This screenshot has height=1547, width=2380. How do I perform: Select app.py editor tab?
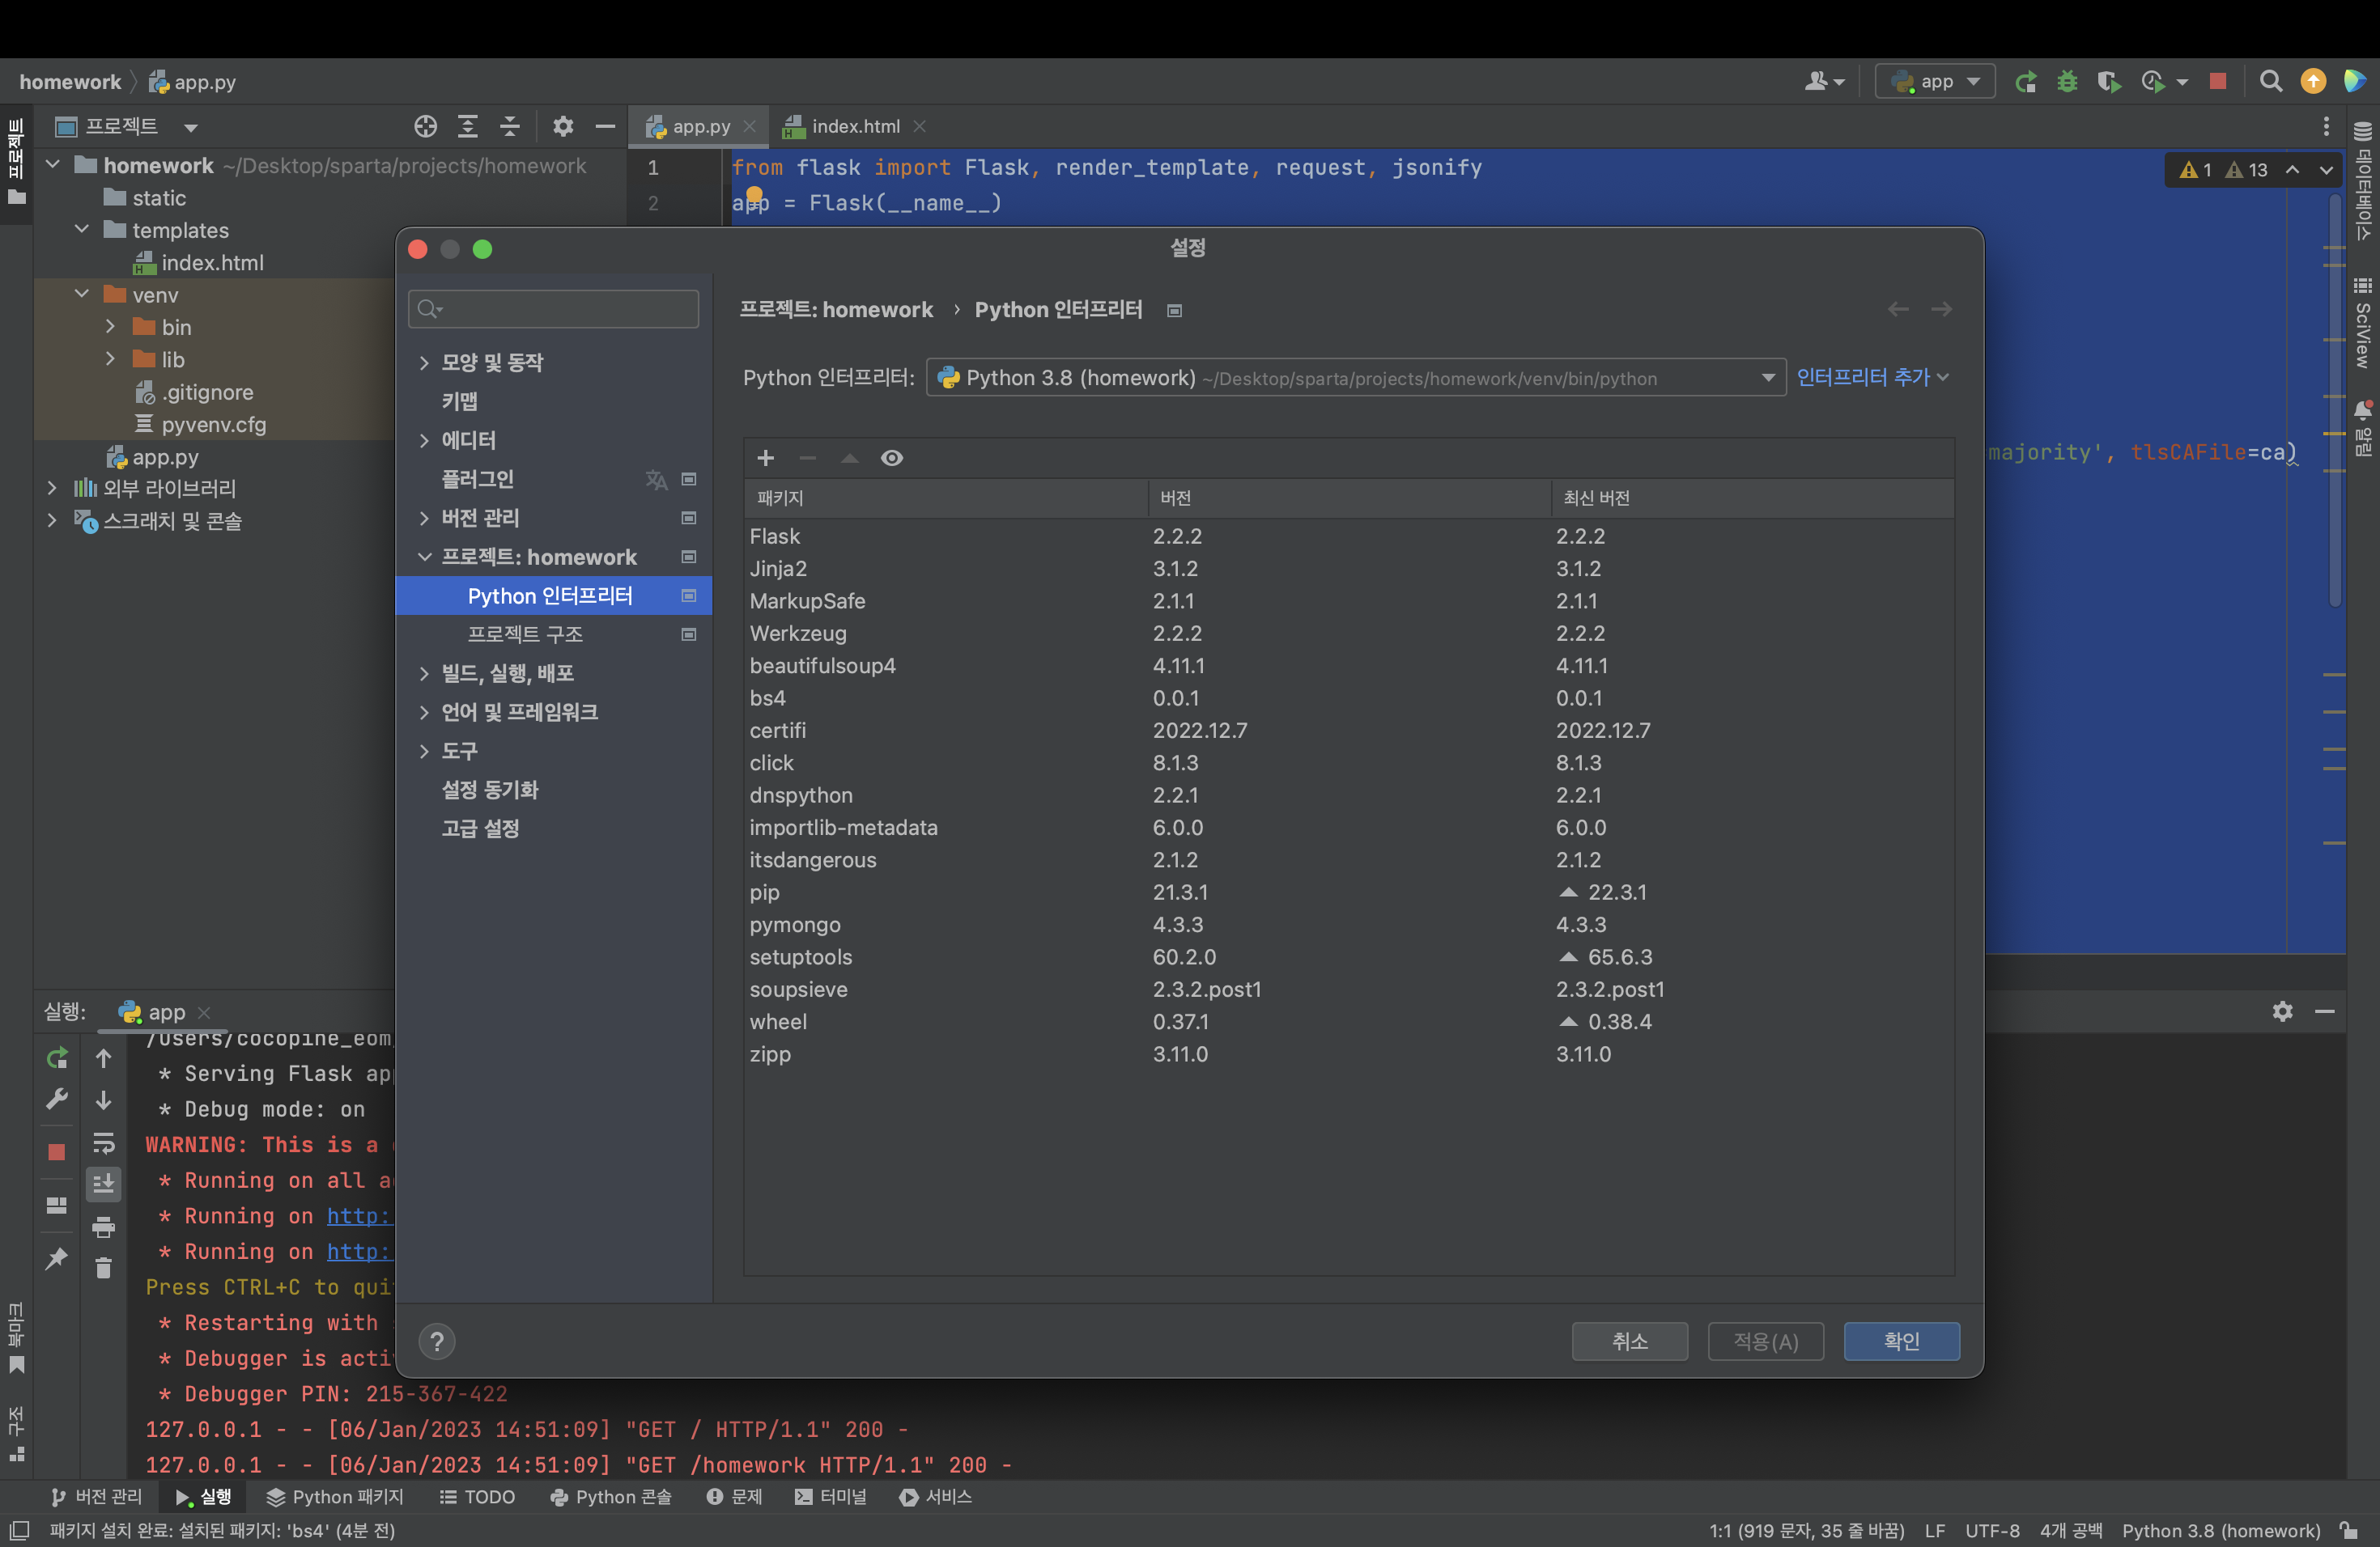[700, 126]
